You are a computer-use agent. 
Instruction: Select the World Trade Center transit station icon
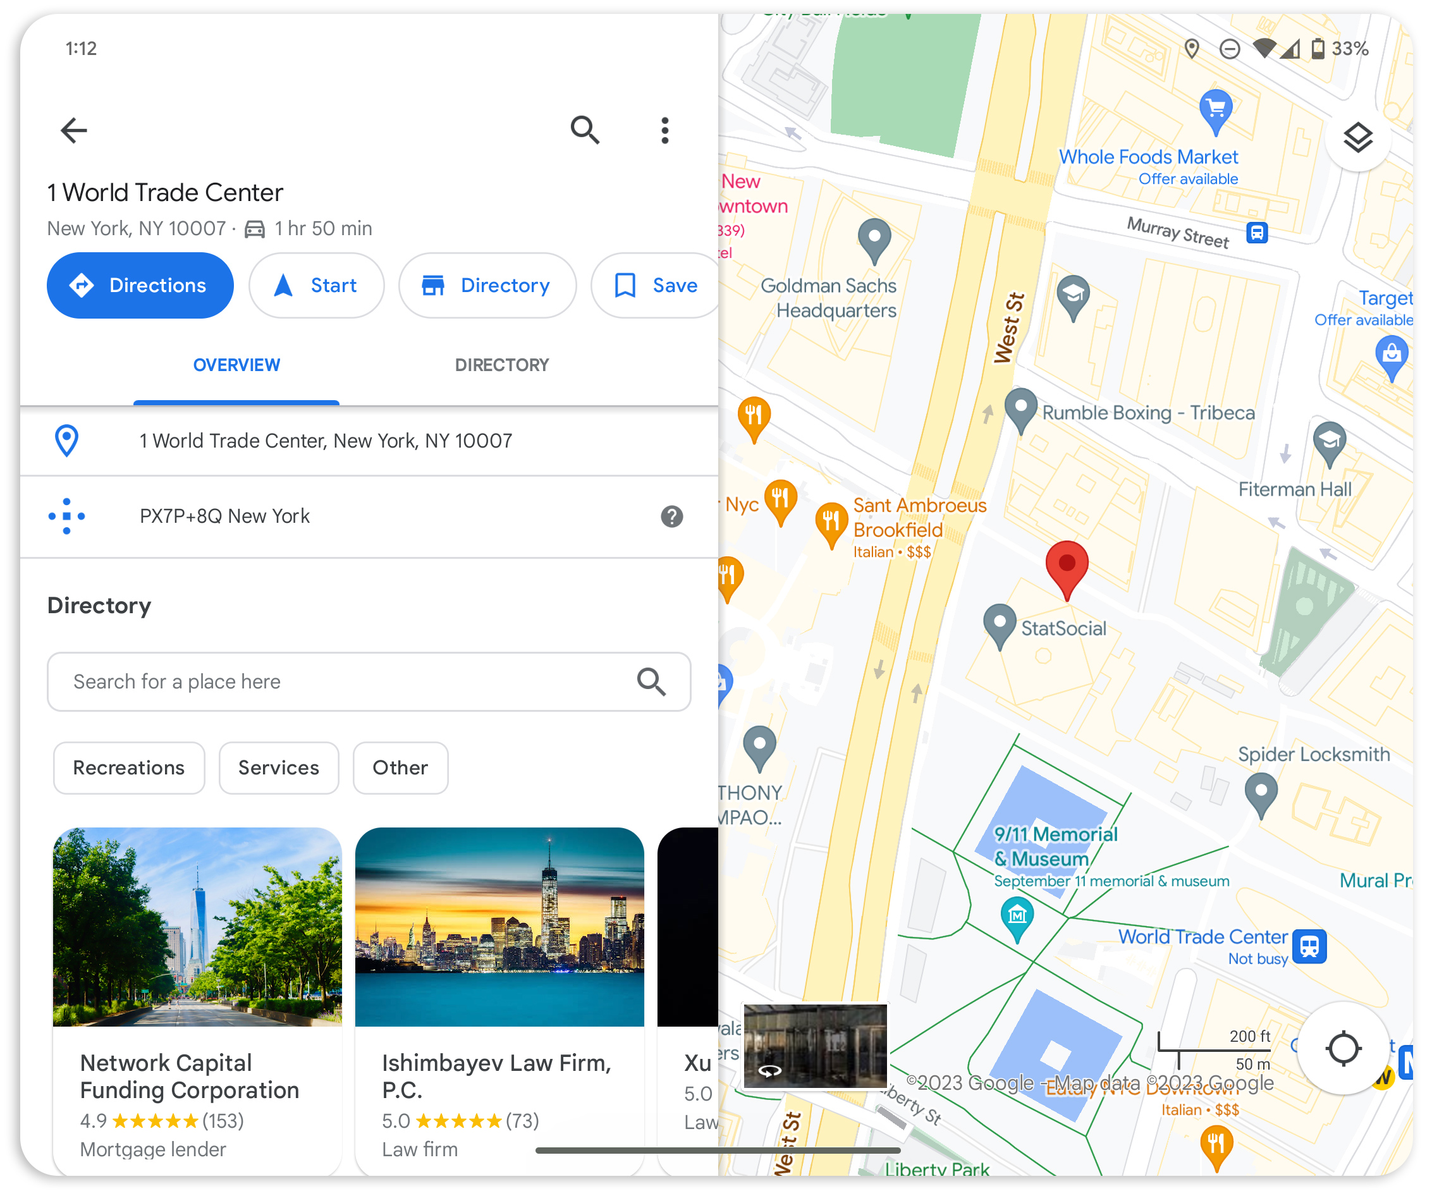(x=1309, y=946)
